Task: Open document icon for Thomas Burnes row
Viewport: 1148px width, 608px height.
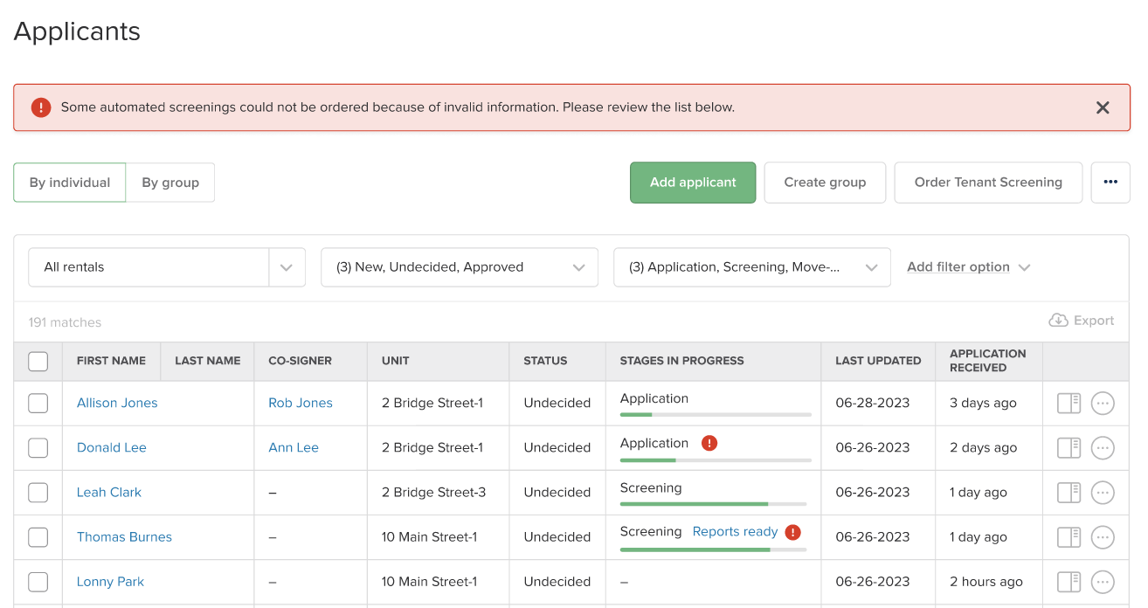Action: tap(1068, 536)
